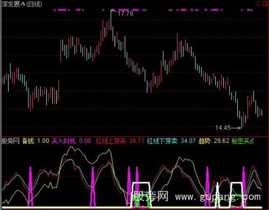
Task: Click the 趋势: 29.62 indicator value
Action: tap(214, 141)
